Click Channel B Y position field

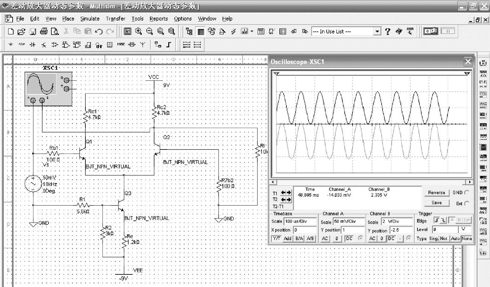coord(401,230)
